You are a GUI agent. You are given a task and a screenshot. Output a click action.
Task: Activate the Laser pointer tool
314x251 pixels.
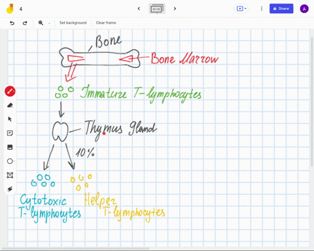[10, 189]
